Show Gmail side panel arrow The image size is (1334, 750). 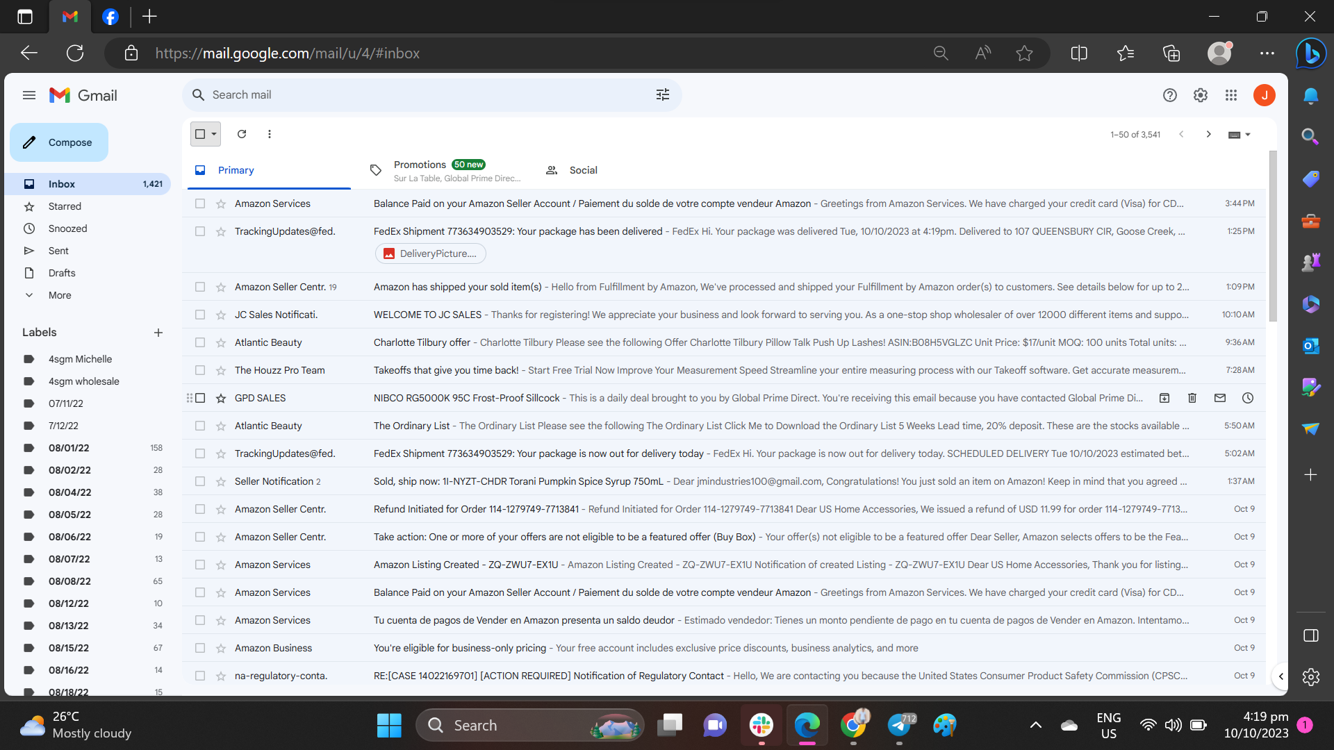[x=1281, y=676]
